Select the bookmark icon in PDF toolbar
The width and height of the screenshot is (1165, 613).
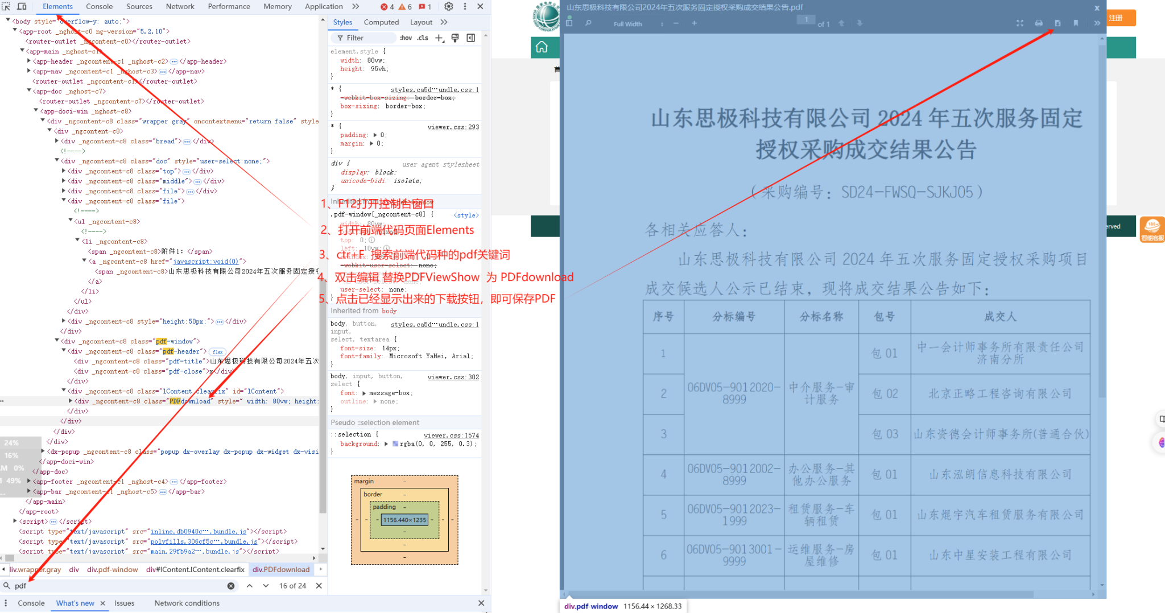[x=1076, y=23]
